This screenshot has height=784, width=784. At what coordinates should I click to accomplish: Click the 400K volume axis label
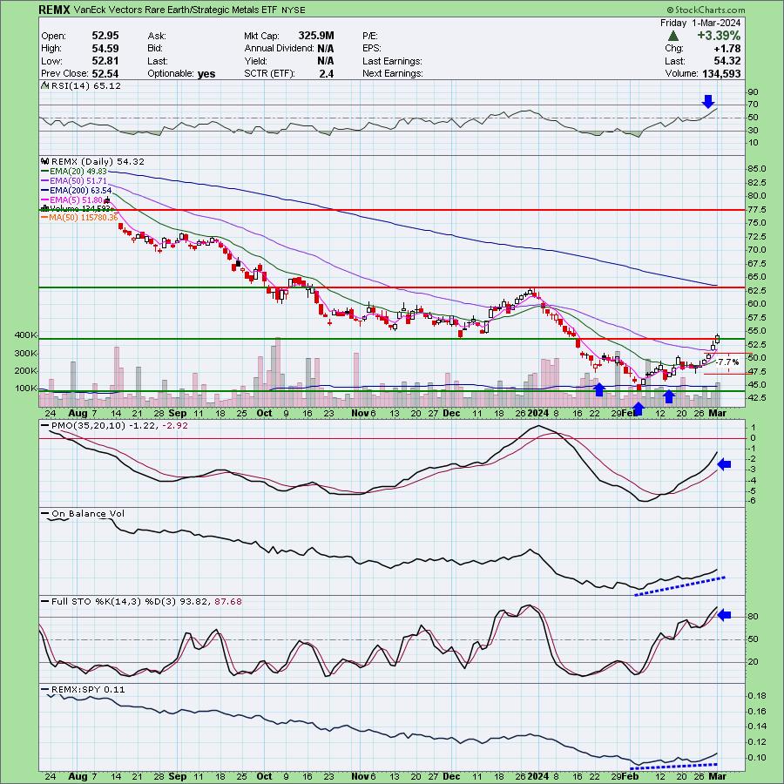[x=26, y=335]
